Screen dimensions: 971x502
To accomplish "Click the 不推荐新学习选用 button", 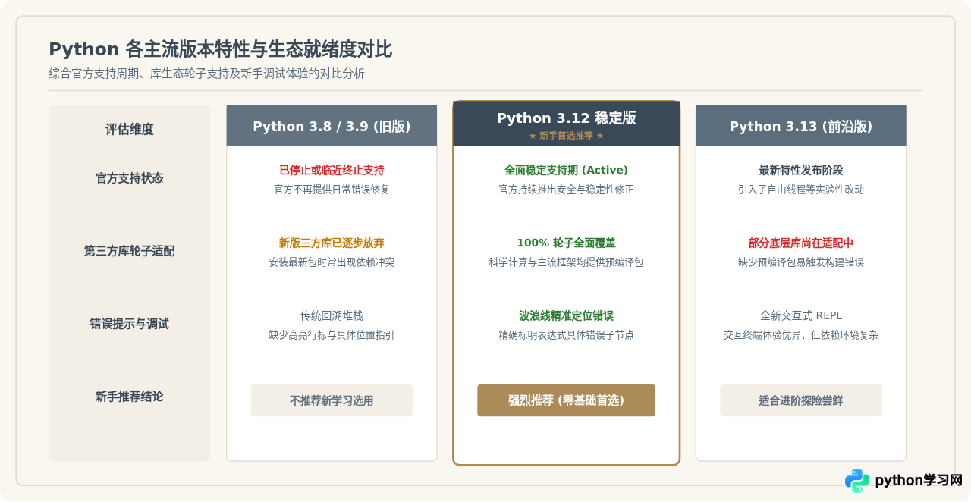I will tap(332, 400).
